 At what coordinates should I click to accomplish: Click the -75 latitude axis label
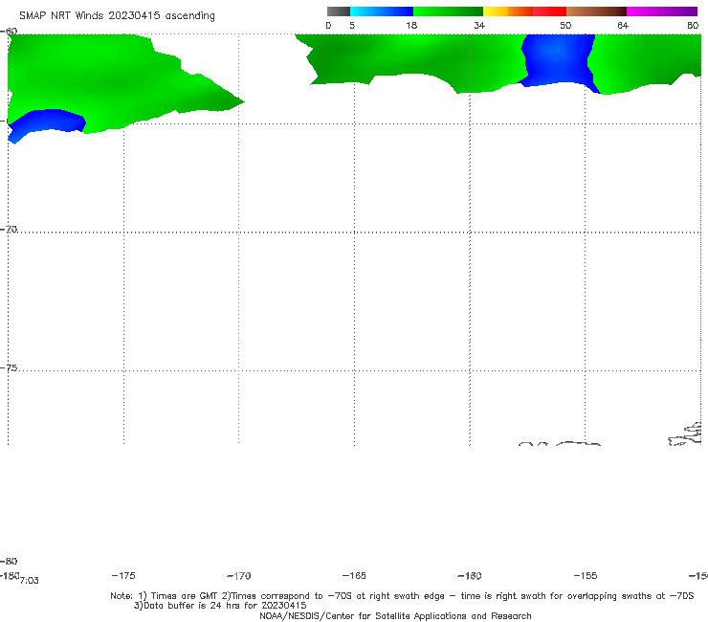[9, 367]
